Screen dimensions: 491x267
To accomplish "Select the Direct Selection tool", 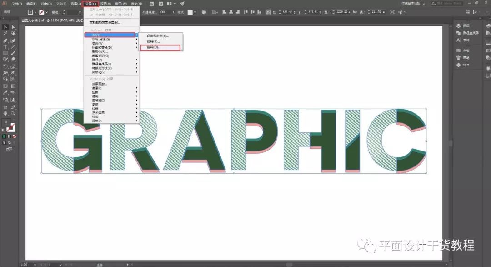I will (13, 27).
